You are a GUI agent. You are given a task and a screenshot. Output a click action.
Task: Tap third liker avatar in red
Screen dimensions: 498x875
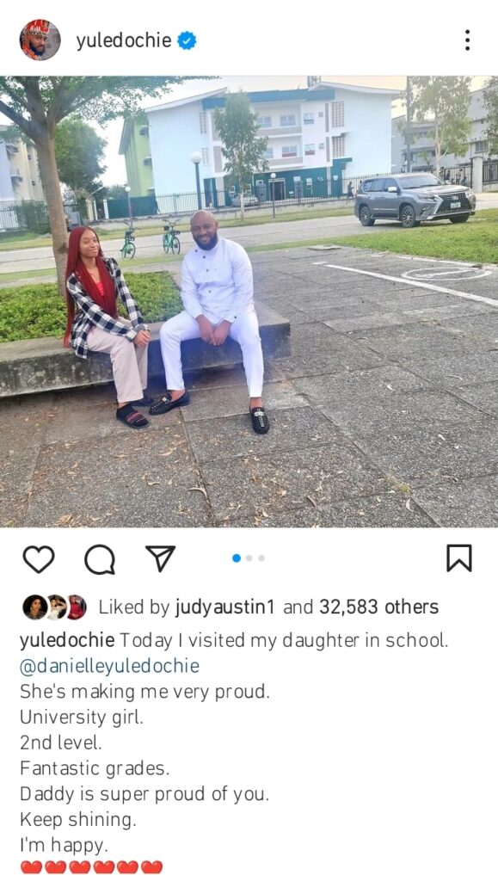click(76, 607)
